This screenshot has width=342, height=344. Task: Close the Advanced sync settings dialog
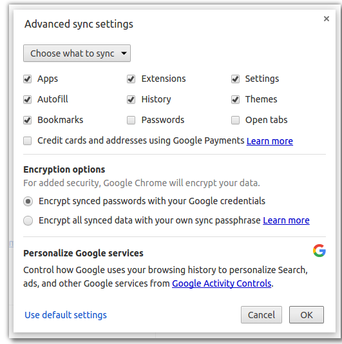326,19
